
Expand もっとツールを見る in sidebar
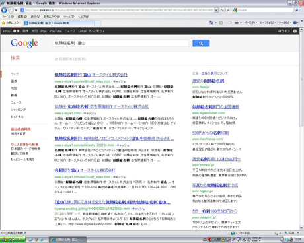22,160
